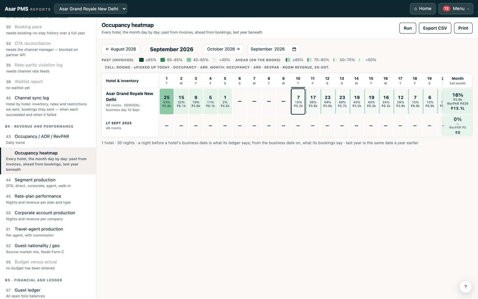Select highlighted day 10 cell with 7 rooms
The width and height of the screenshot is (478, 299).
pyautogui.click(x=298, y=101)
